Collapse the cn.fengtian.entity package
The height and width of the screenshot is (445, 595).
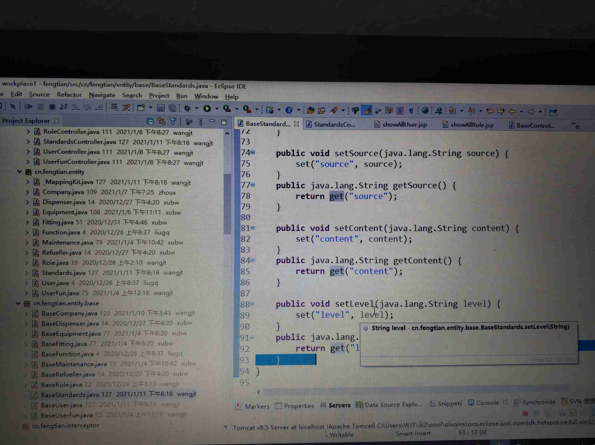point(19,171)
